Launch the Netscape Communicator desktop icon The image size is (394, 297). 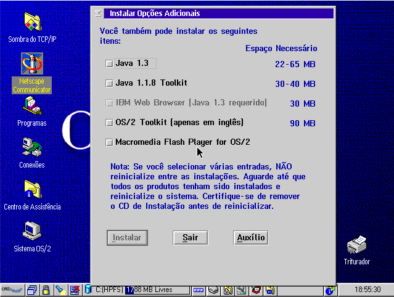point(31,64)
